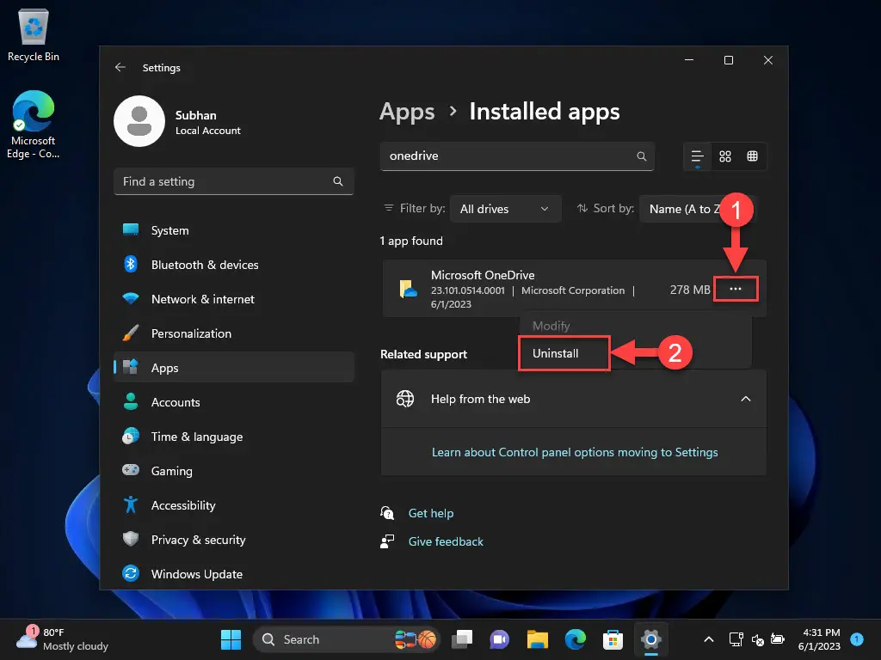The width and height of the screenshot is (881, 660).
Task: Open the Chat app on taskbar
Action: pos(500,639)
